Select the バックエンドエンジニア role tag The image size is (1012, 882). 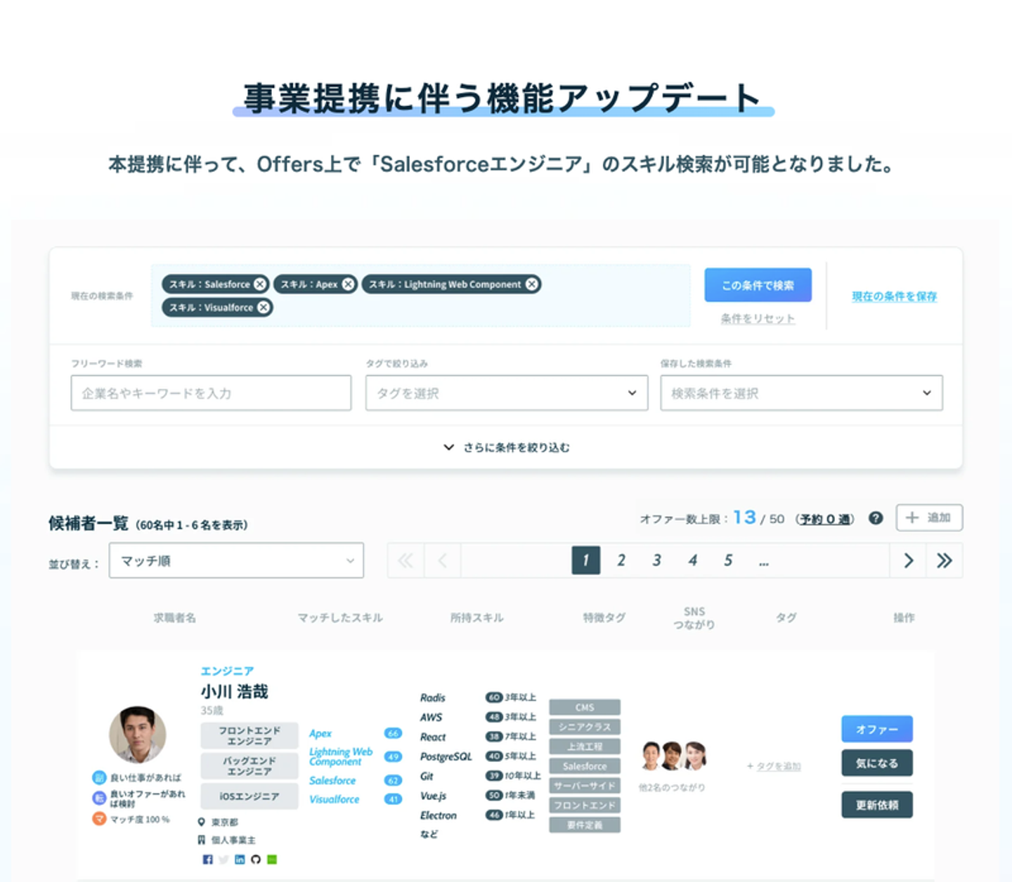tap(249, 766)
